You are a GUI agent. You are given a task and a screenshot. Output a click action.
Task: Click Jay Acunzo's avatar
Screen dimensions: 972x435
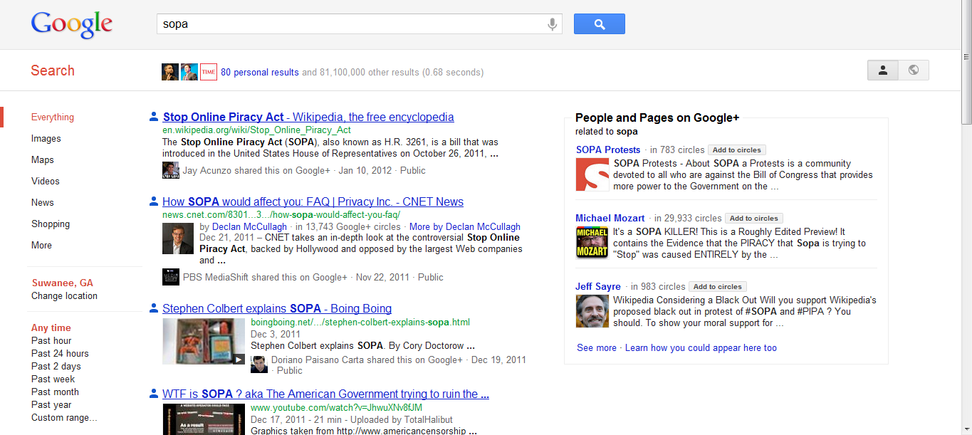[171, 170]
